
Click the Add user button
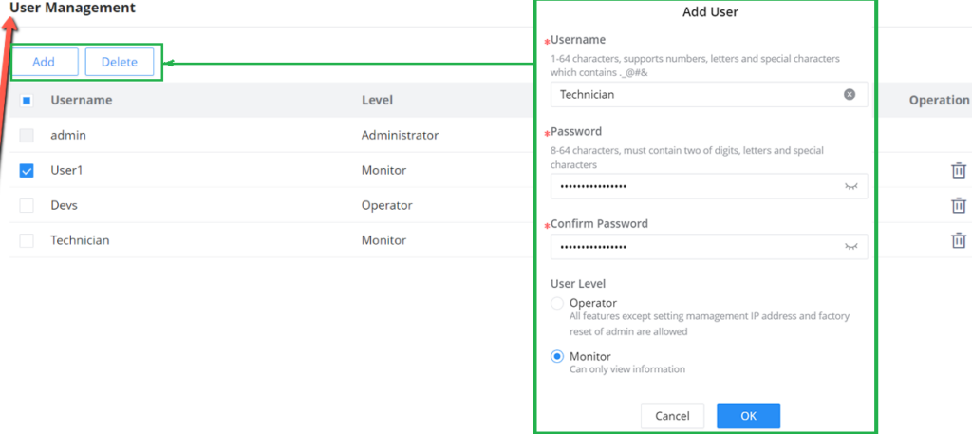45,62
